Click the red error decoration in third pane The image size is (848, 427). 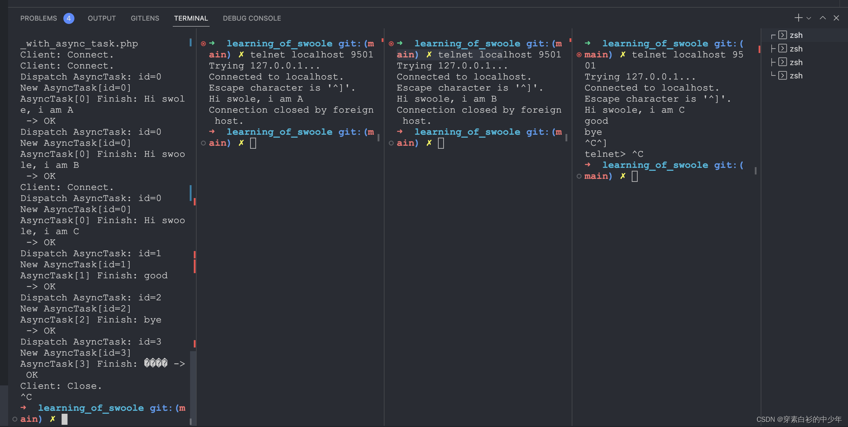point(391,44)
